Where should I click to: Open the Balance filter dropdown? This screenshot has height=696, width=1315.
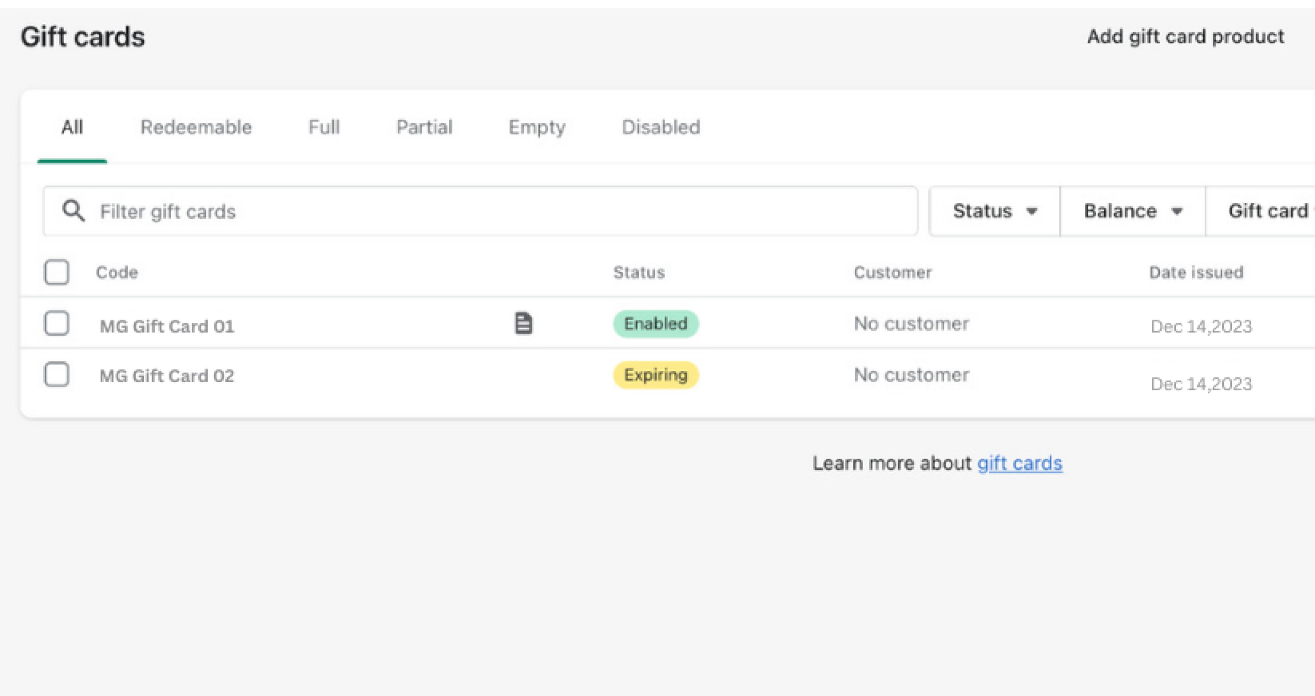tap(1133, 211)
